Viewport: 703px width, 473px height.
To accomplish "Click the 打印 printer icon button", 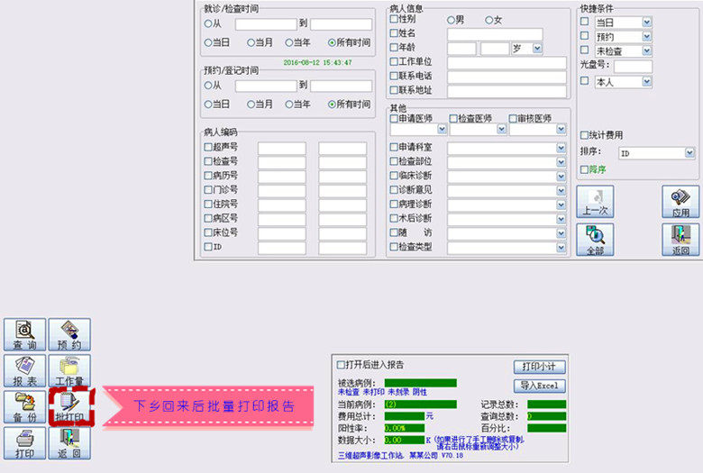I will click(x=25, y=443).
